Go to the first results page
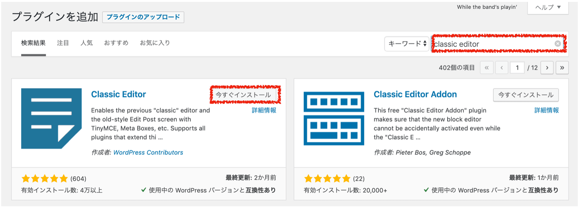 (486, 68)
